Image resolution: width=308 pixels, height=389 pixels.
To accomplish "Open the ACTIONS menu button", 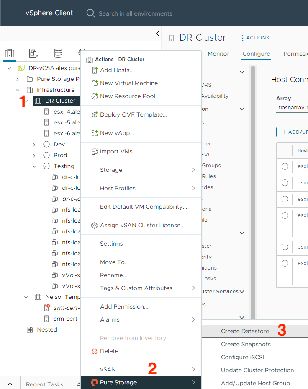I will (x=255, y=38).
